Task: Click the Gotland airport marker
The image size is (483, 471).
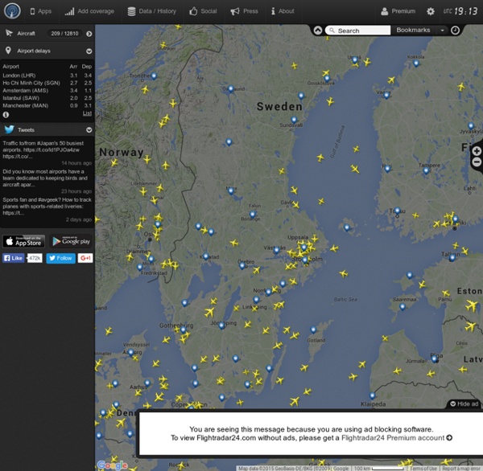Action: (x=313, y=330)
